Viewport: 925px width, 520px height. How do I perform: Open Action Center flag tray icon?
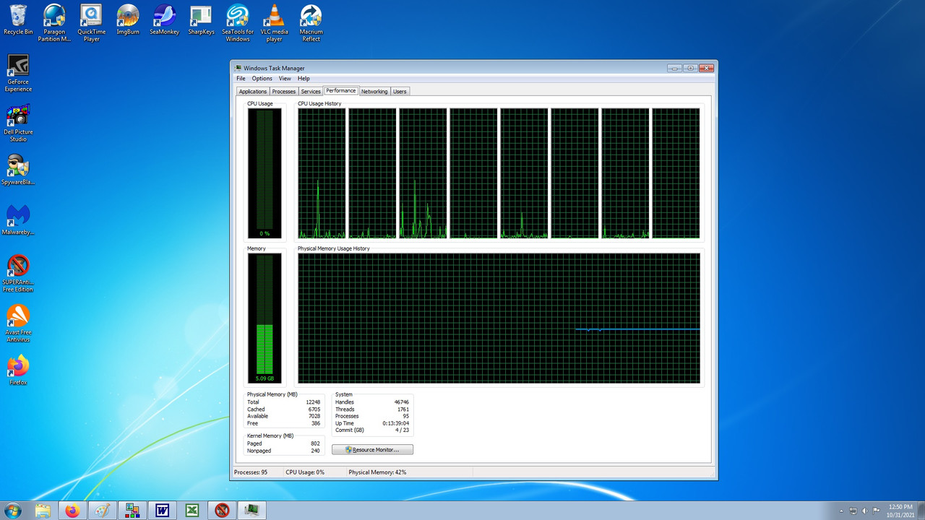pyautogui.click(x=877, y=511)
